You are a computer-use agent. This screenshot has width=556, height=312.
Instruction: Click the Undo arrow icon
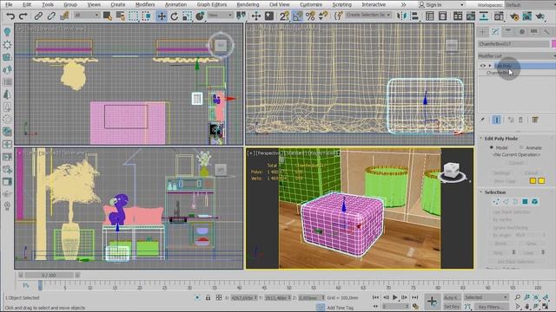10,16
